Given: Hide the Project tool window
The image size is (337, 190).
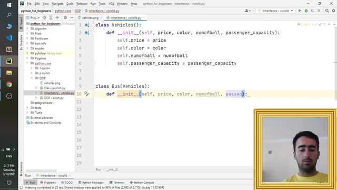Looking at the screenshot, I should tap(72, 17).
